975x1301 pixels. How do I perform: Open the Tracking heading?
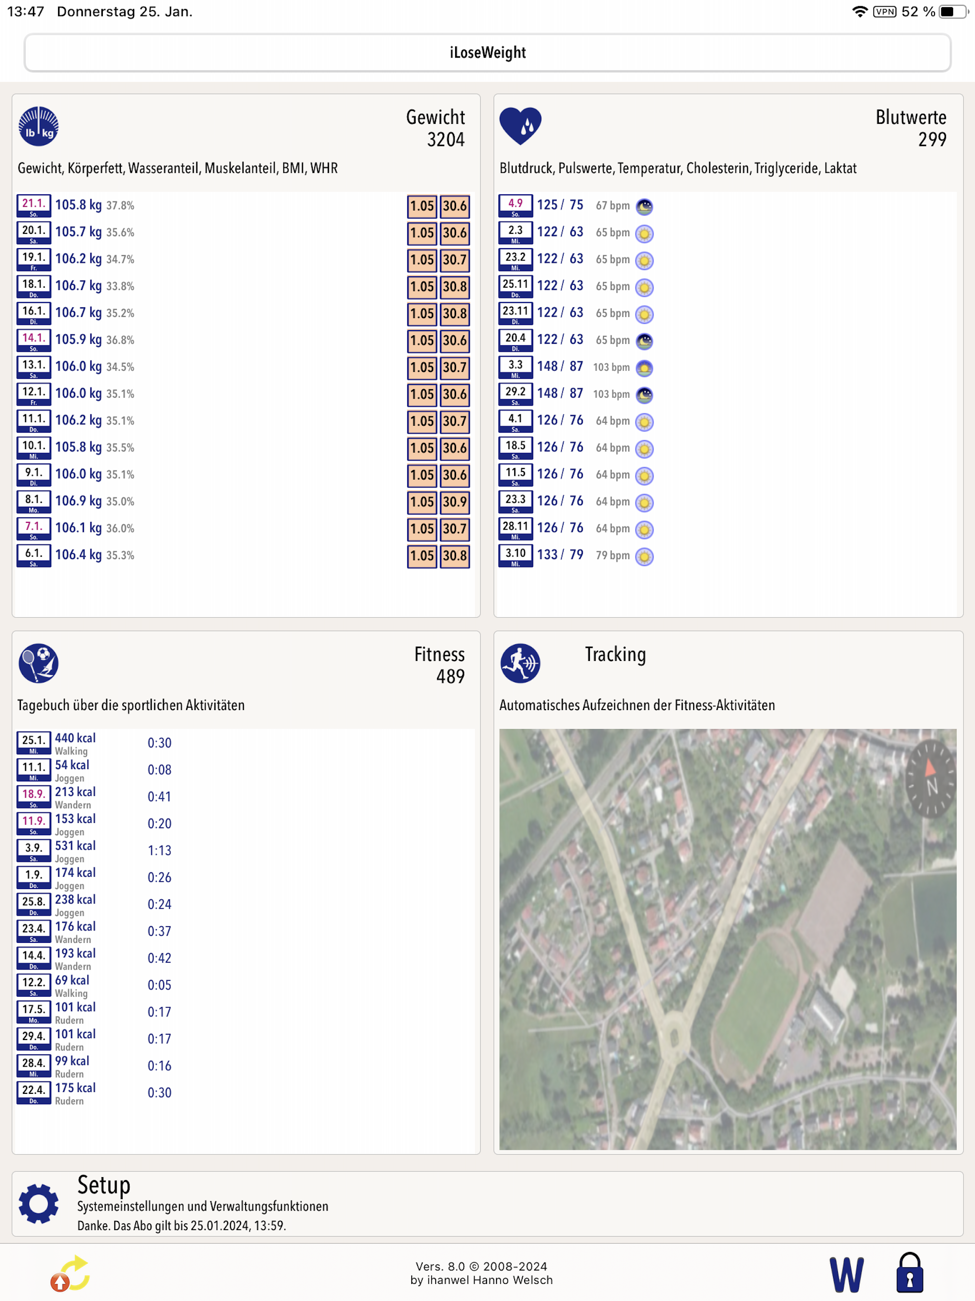click(x=615, y=655)
